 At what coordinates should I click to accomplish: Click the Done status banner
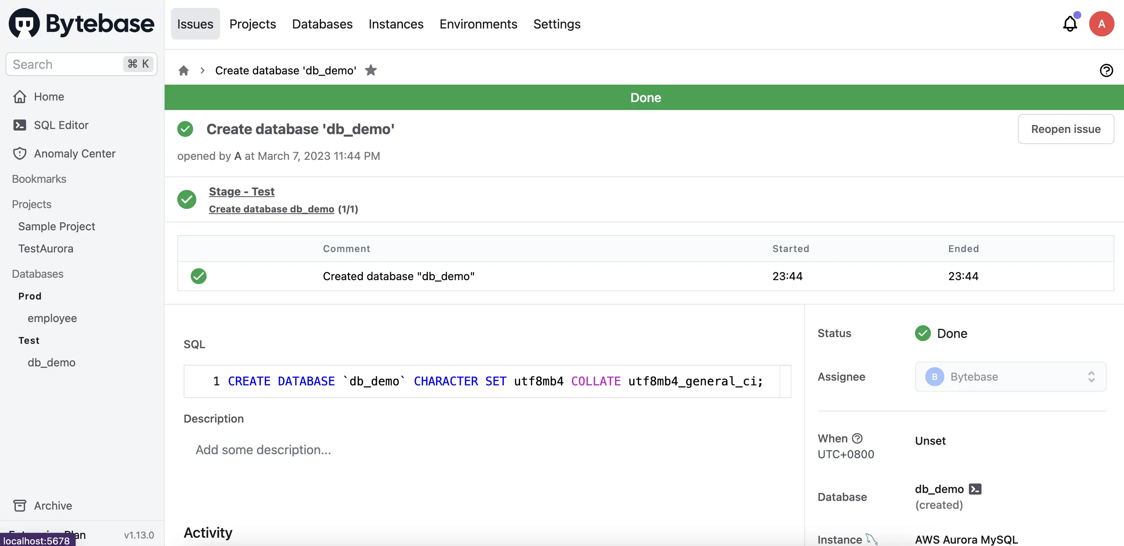[x=644, y=97]
